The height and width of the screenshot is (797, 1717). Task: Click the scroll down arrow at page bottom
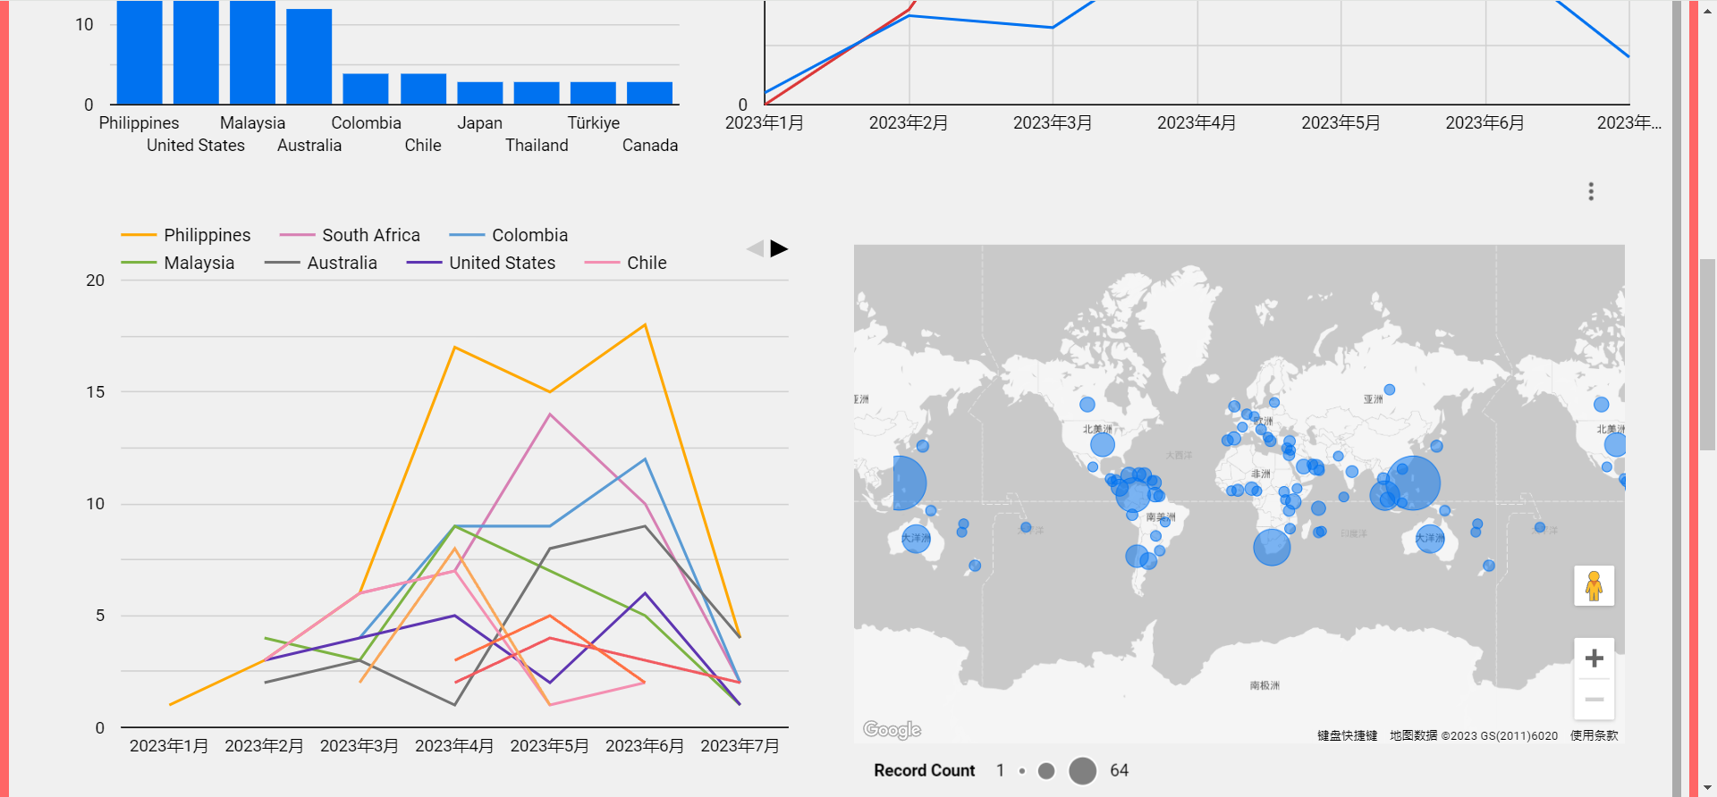pos(1708,787)
